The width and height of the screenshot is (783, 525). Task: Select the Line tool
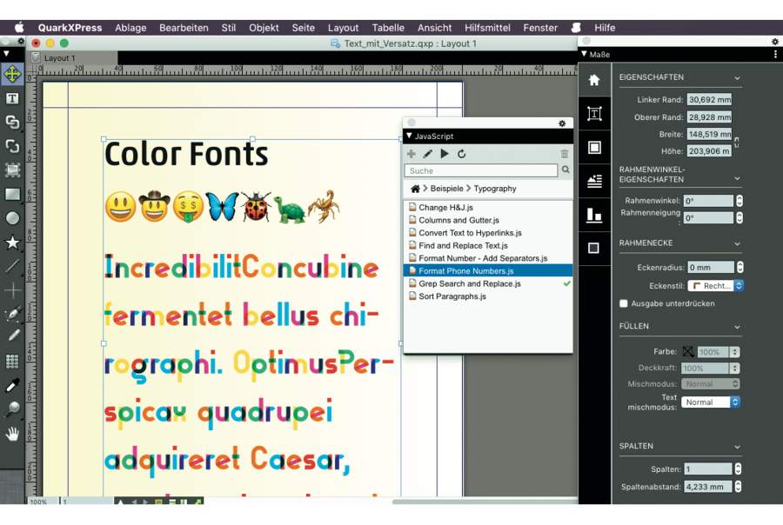(12, 266)
